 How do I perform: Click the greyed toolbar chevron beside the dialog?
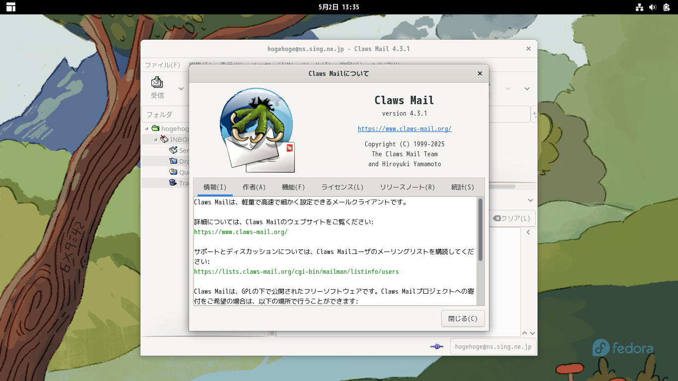click(508, 89)
